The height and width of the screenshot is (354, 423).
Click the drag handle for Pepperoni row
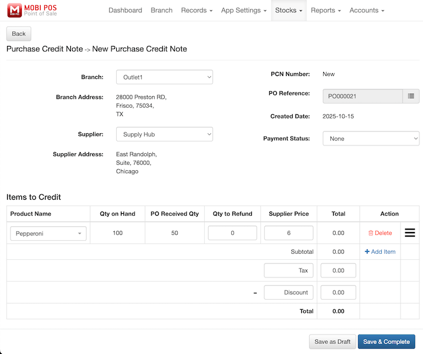(410, 233)
